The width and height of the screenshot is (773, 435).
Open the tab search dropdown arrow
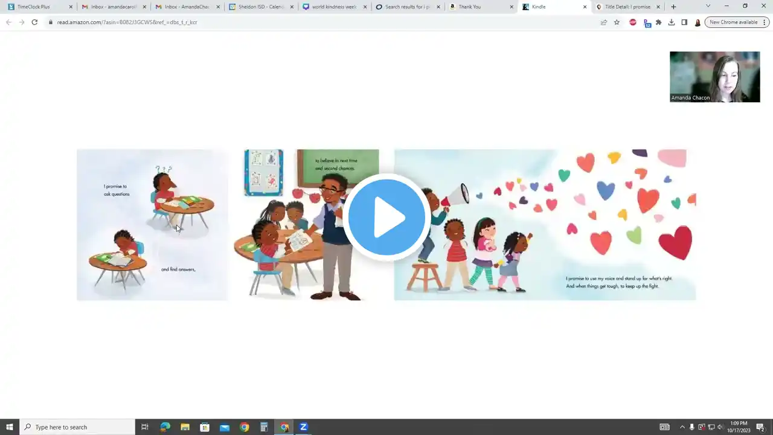708,6
